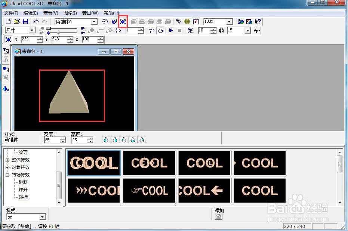Select the Move Object hand tool
Image resolution: width=348 pixels, height=231 pixels.
(x=105, y=22)
